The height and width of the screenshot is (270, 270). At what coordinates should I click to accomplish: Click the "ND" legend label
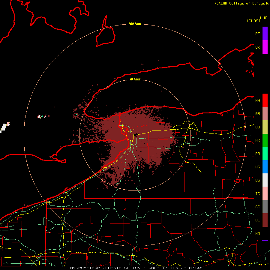pos(257,234)
